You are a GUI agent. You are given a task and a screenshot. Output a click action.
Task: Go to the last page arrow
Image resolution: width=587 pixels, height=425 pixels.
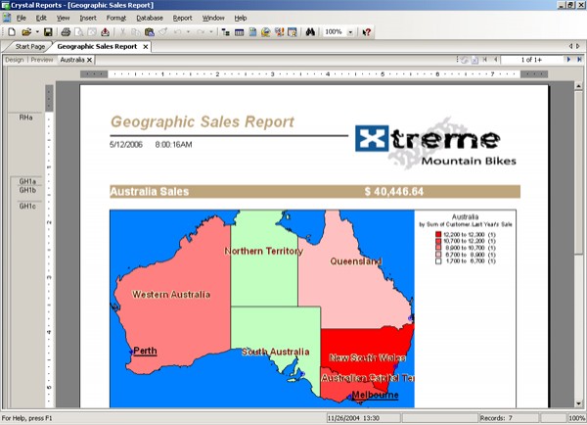(579, 60)
